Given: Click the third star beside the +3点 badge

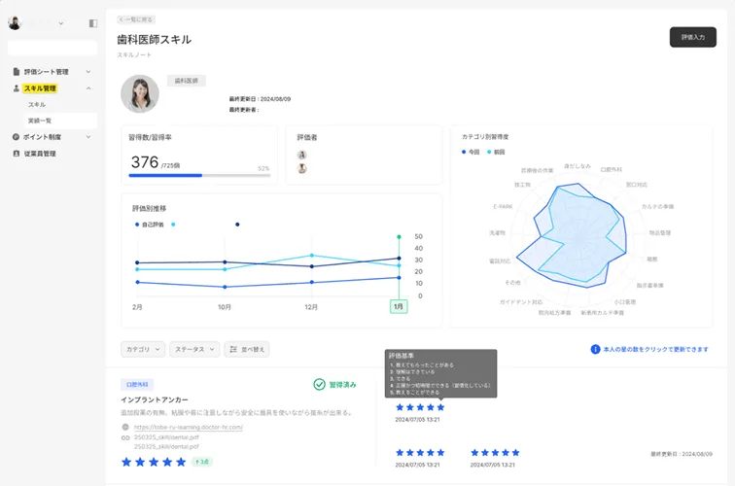Looking at the screenshot, I should click(x=154, y=462).
